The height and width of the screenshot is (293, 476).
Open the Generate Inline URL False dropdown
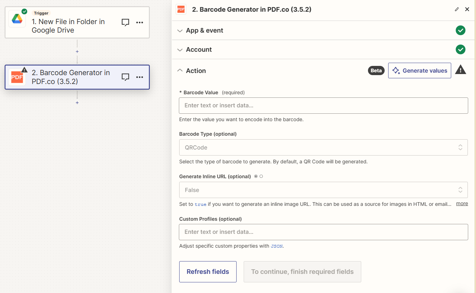[x=323, y=190]
